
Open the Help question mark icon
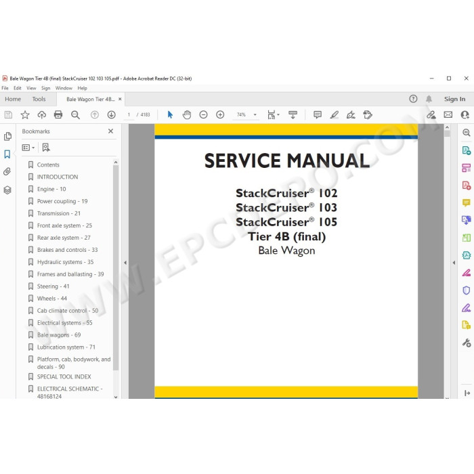pyautogui.click(x=413, y=99)
